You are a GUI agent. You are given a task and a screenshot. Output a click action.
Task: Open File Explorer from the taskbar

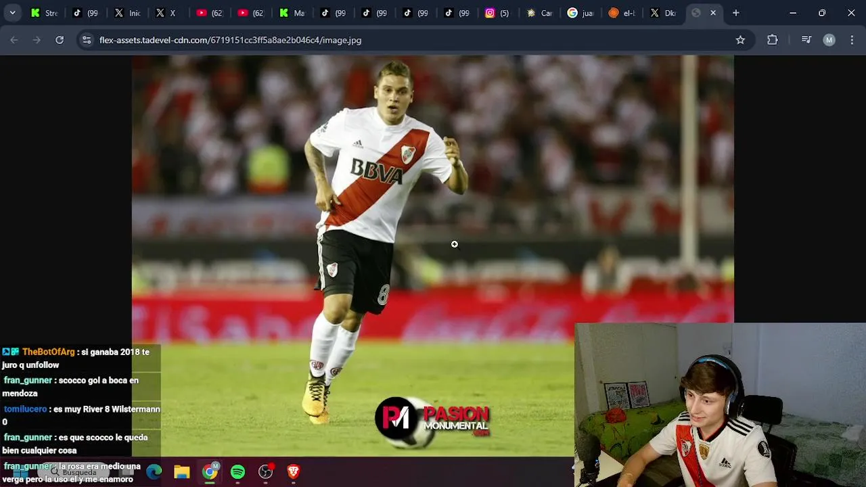tap(182, 472)
